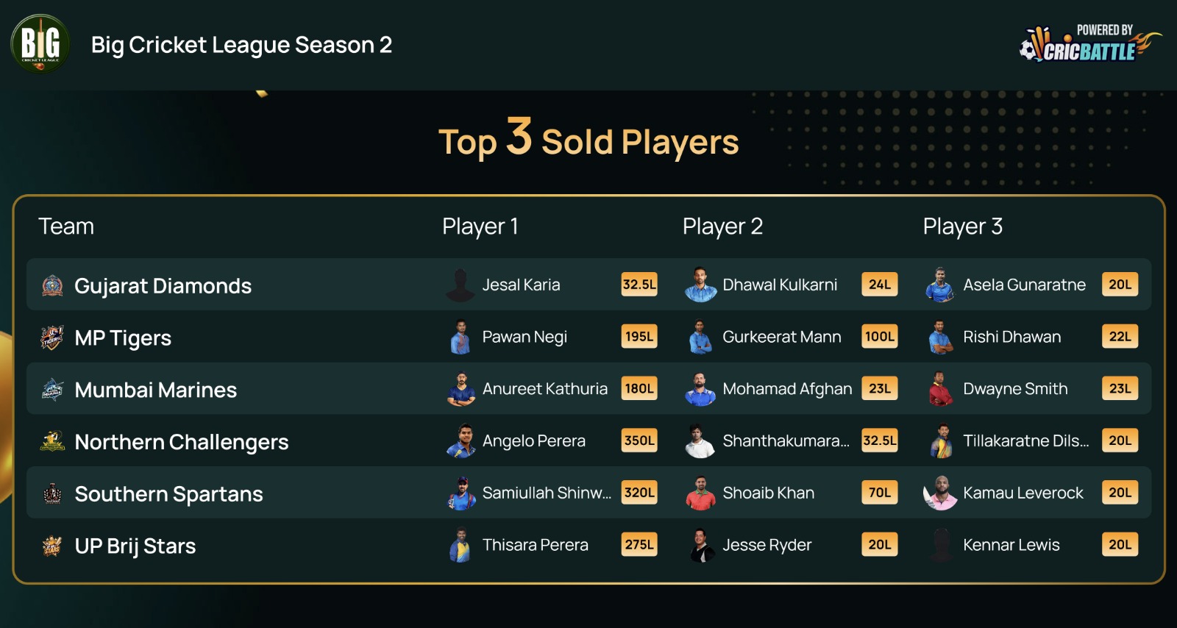Click Dwayne Smith's player photo

[x=941, y=388]
